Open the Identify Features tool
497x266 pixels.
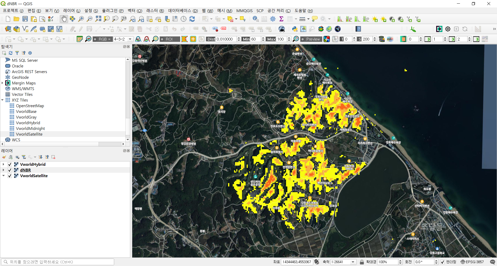(x=255, y=19)
